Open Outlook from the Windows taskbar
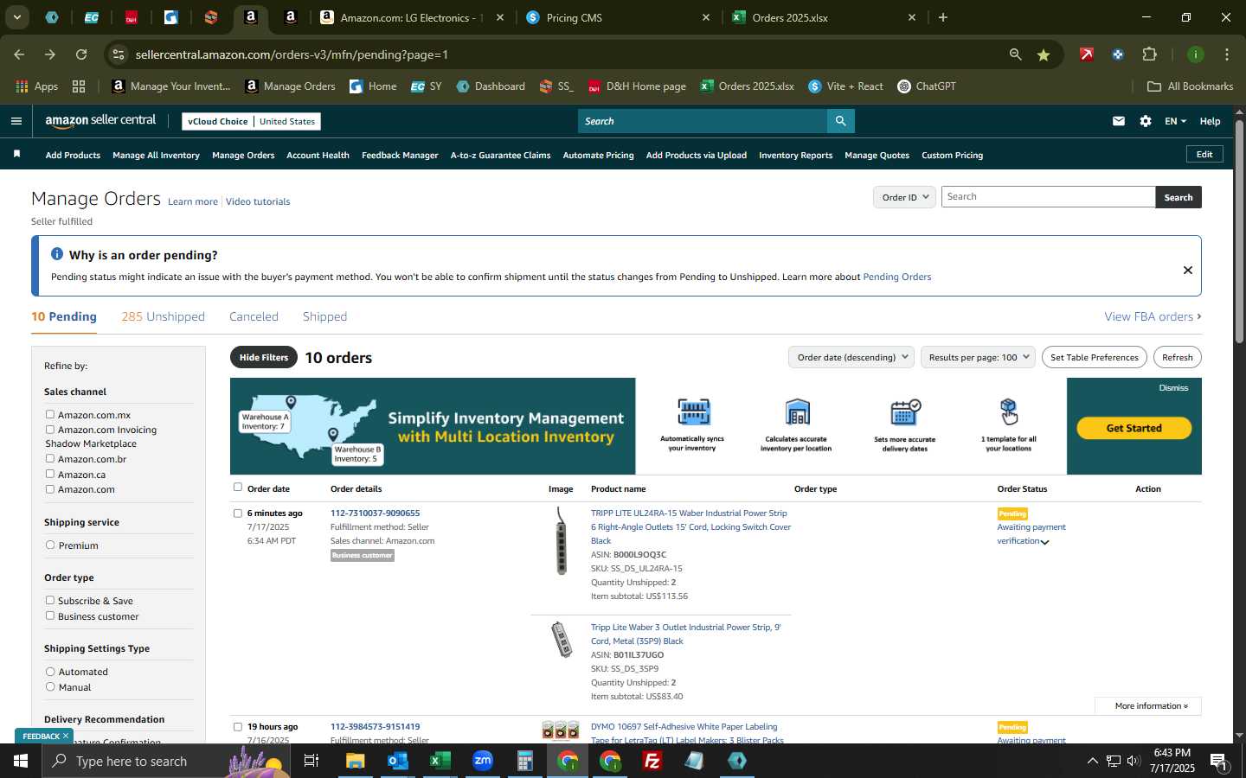The image size is (1246, 778). (398, 761)
